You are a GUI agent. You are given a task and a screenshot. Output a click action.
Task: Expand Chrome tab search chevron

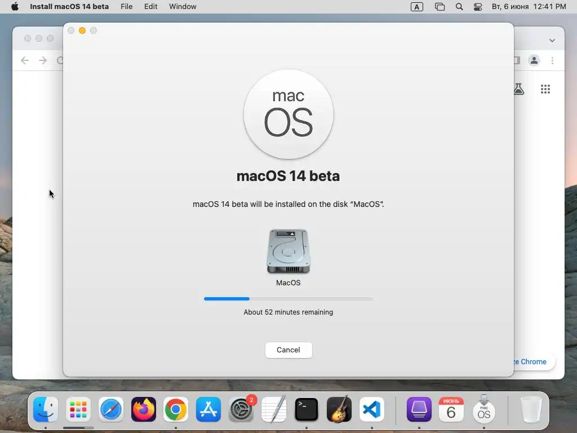coord(552,41)
